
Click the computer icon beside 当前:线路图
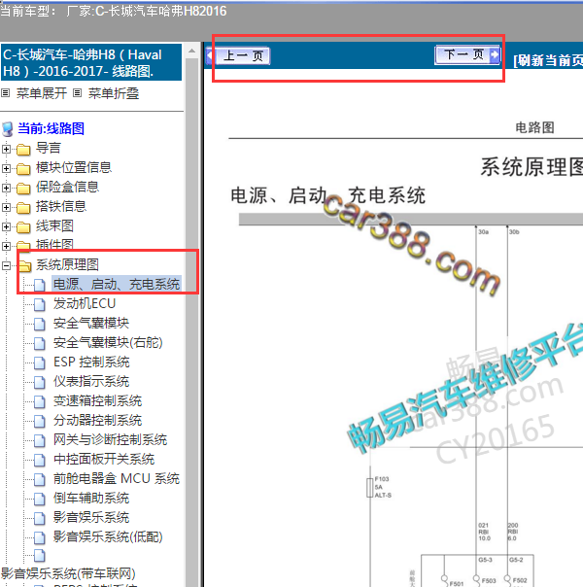[8, 129]
